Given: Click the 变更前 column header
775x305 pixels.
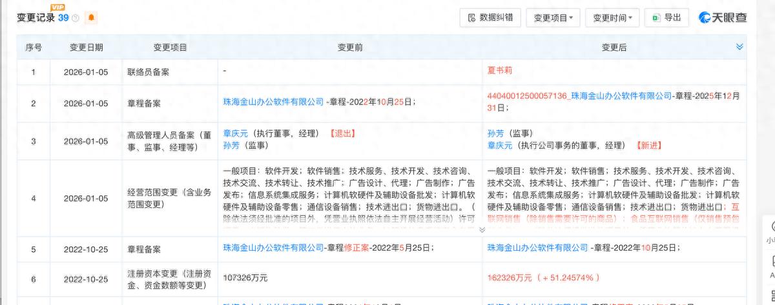Looking at the screenshot, I should [349, 47].
